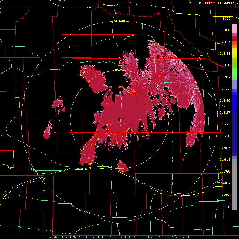Click the 0.360 color scale value
Screen dimensions: 239x239
(x=225, y=172)
